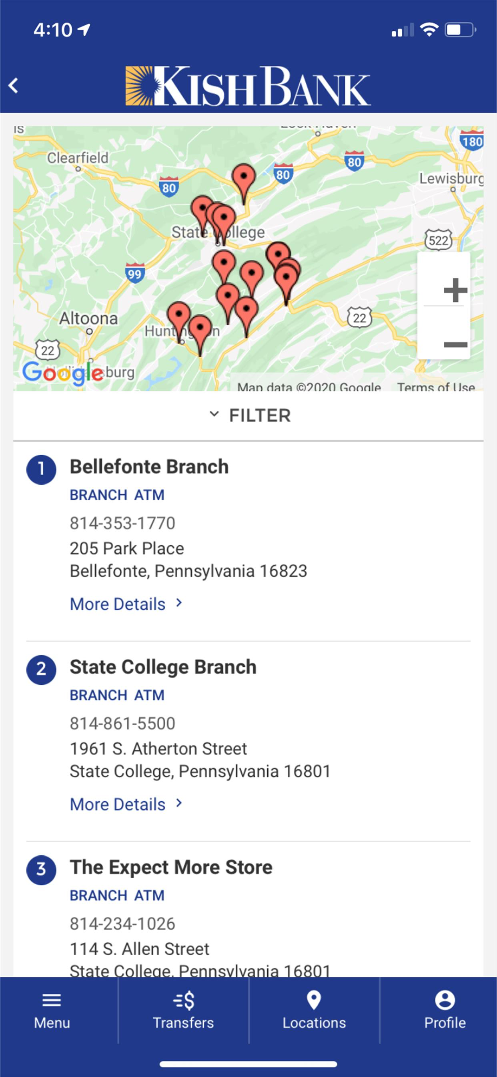497x1077 pixels.
Task: Select the Bellefonte Branch heading
Action: [x=149, y=467]
